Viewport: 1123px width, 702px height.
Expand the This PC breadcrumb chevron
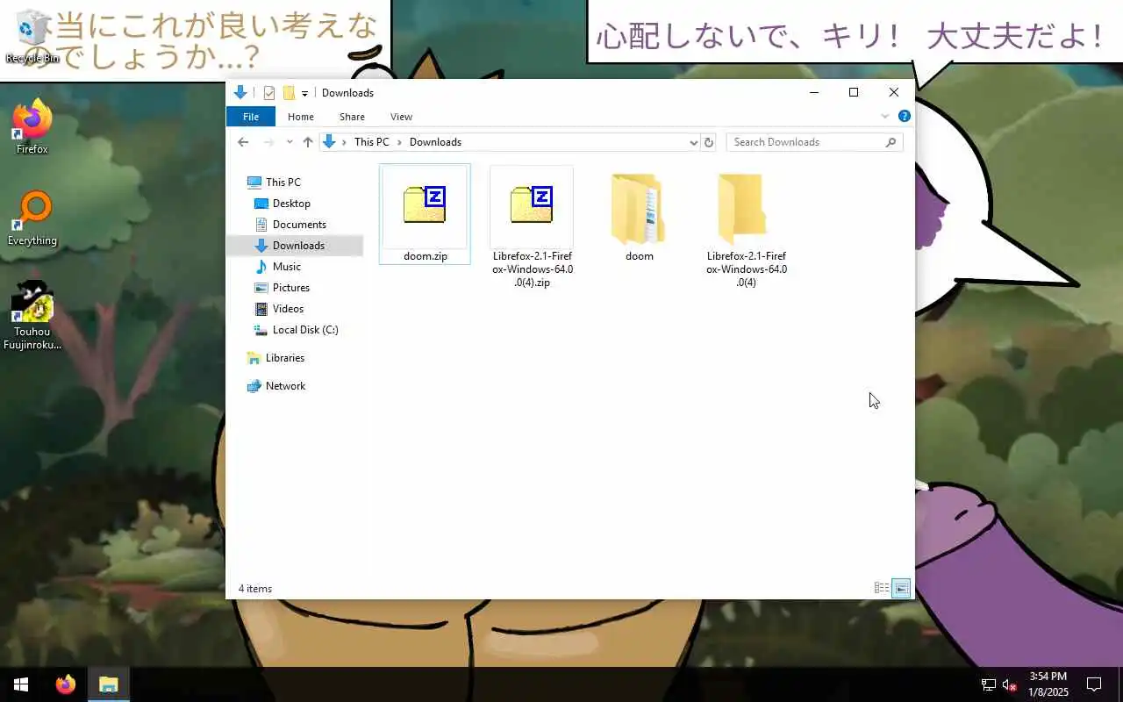pyautogui.click(x=399, y=142)
